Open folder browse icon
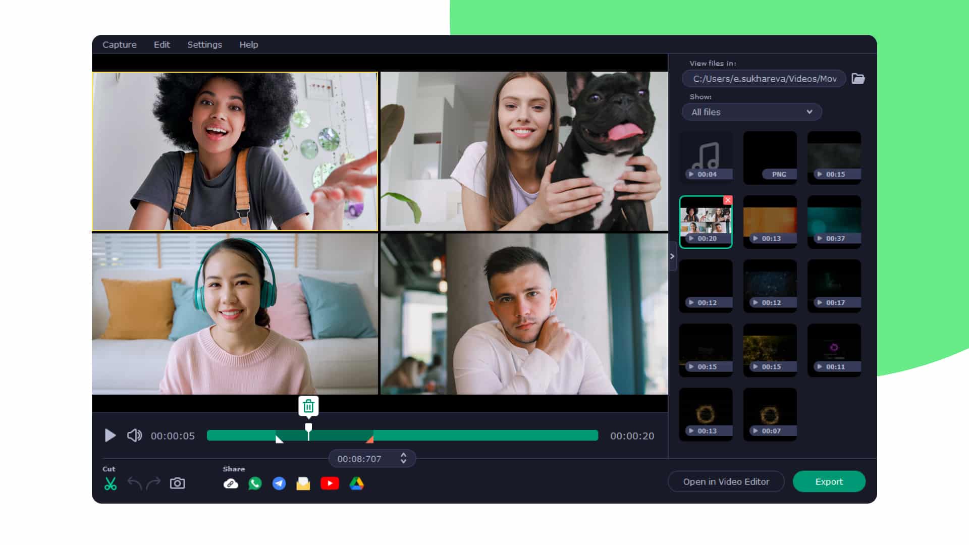The height and width of the screenshot is (545, 969). pos(858,79)
